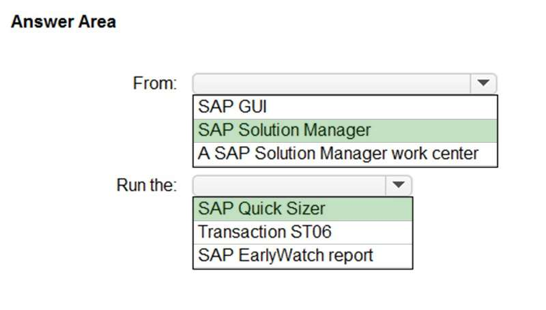Click the From dropdown arrow
Image resolution: width=546 pixels, height=310 pixels.
pos(483,83)
